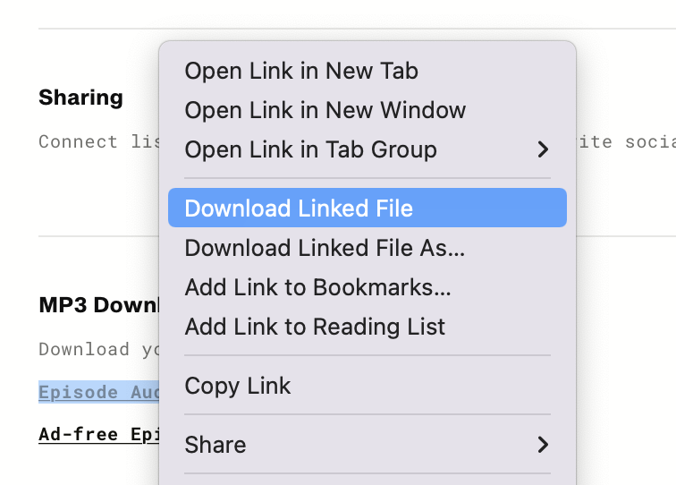The height and width of the screenshot is (485, 676).
Task: Select the Share menu entry
Action: (x=215, y=445)
